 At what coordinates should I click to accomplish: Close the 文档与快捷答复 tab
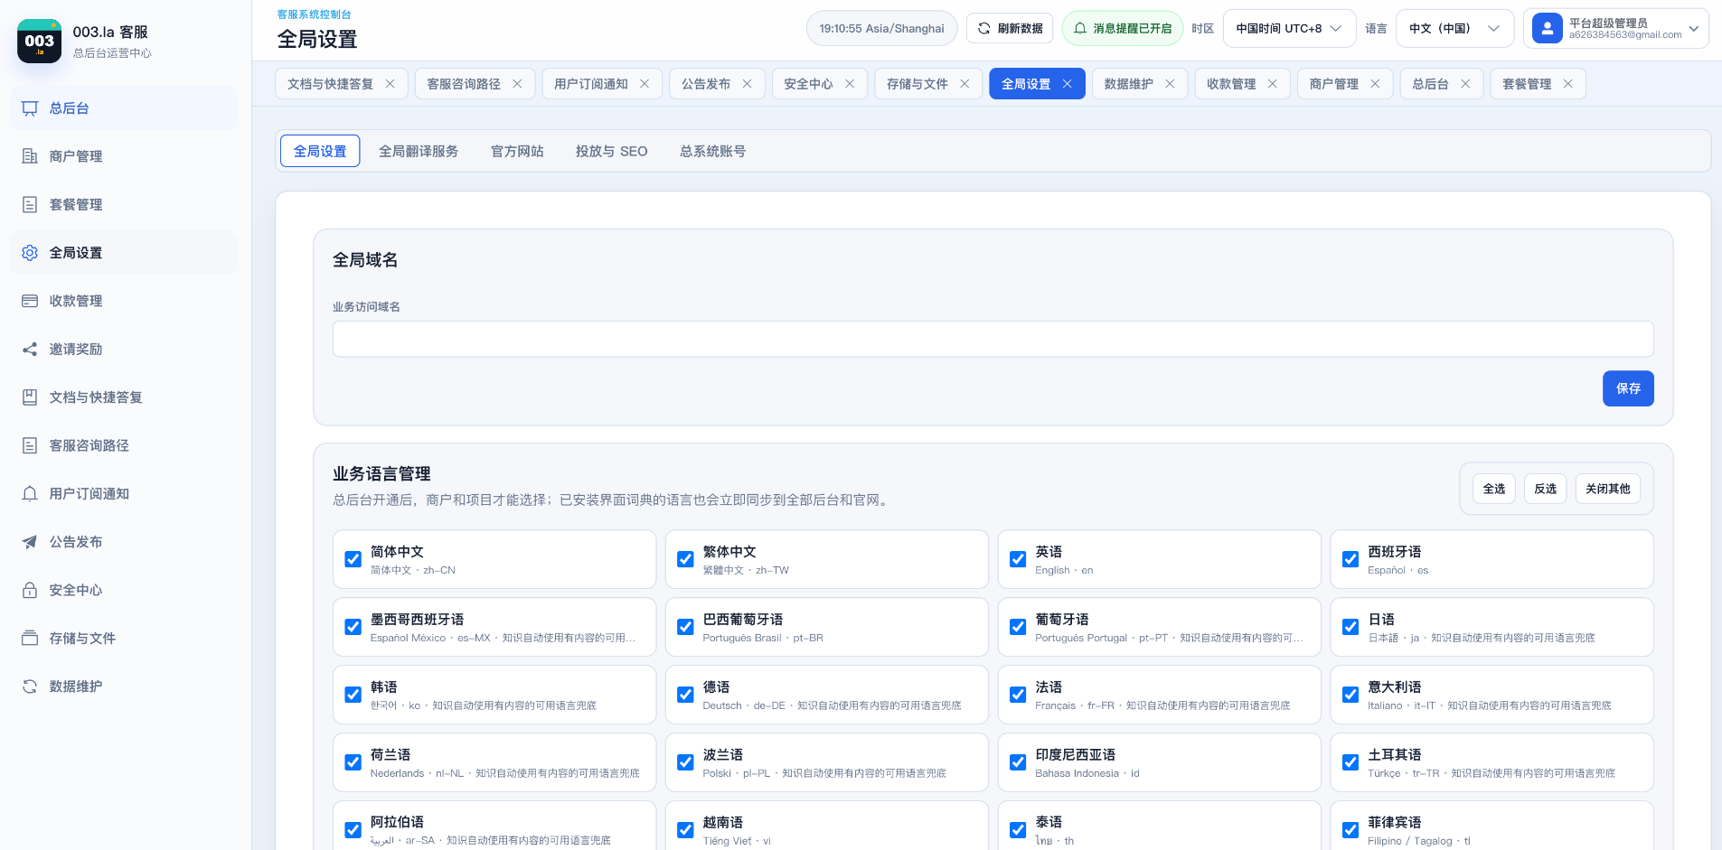tap(390, 84)
